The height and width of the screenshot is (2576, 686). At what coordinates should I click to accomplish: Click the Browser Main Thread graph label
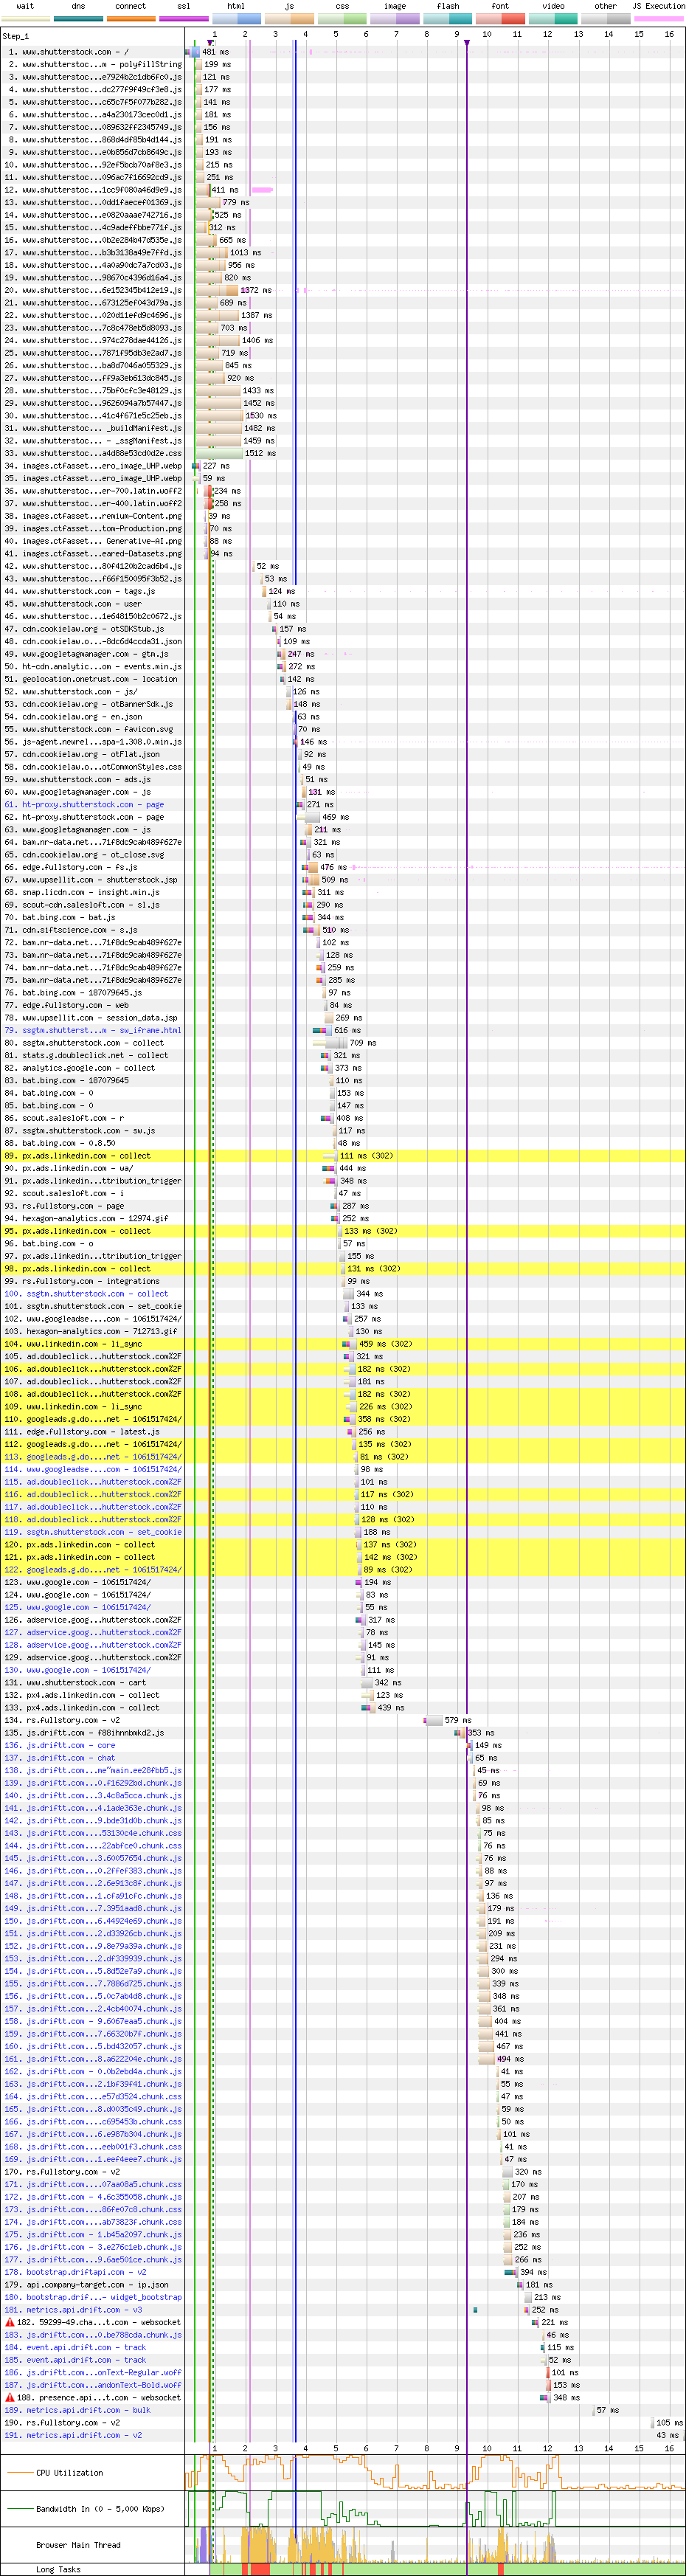(x=78, y=2544)
